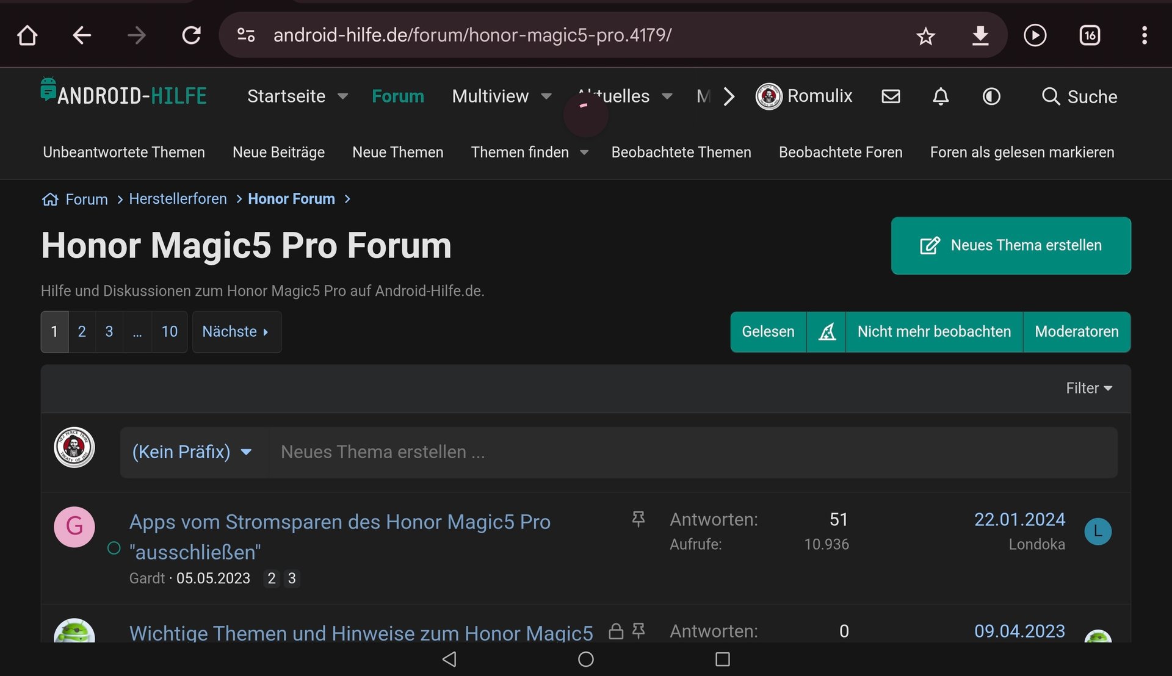
Task: Open the Neue Beiträge tab
Action: pyautogui.click(x=278, y=153)
